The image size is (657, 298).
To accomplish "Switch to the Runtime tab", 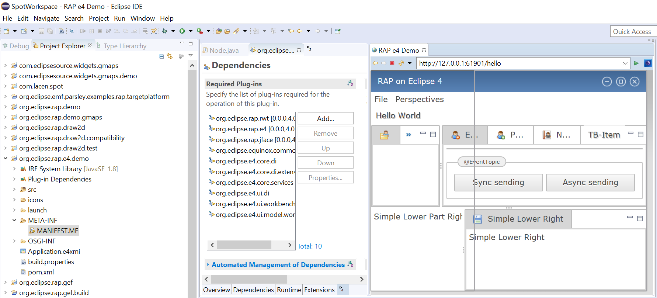I will click(x=289, y=290).
